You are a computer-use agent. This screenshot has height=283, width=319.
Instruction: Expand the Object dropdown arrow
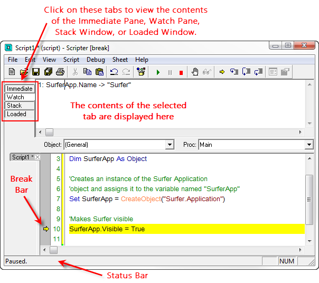tap(170, 145)
